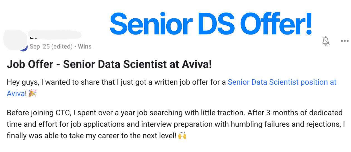The width and height of the screenshot is (351, 152).
Task: Click the finally was able closing line
Action: click(x=91, y=136)
